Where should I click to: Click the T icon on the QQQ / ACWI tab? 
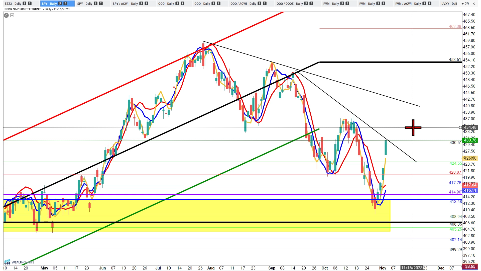[265, 4]
